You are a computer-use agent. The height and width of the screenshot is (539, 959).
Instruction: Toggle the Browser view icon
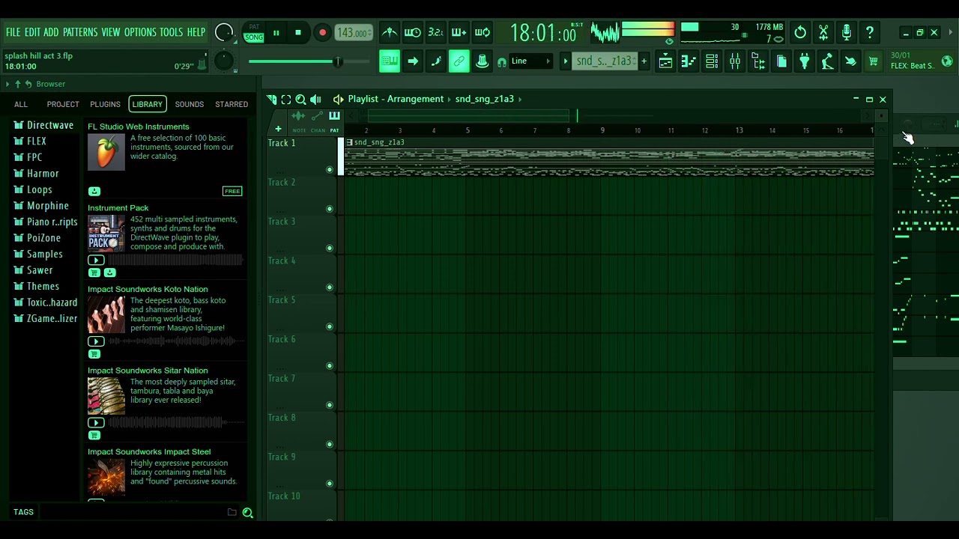[x=758, y=61]
